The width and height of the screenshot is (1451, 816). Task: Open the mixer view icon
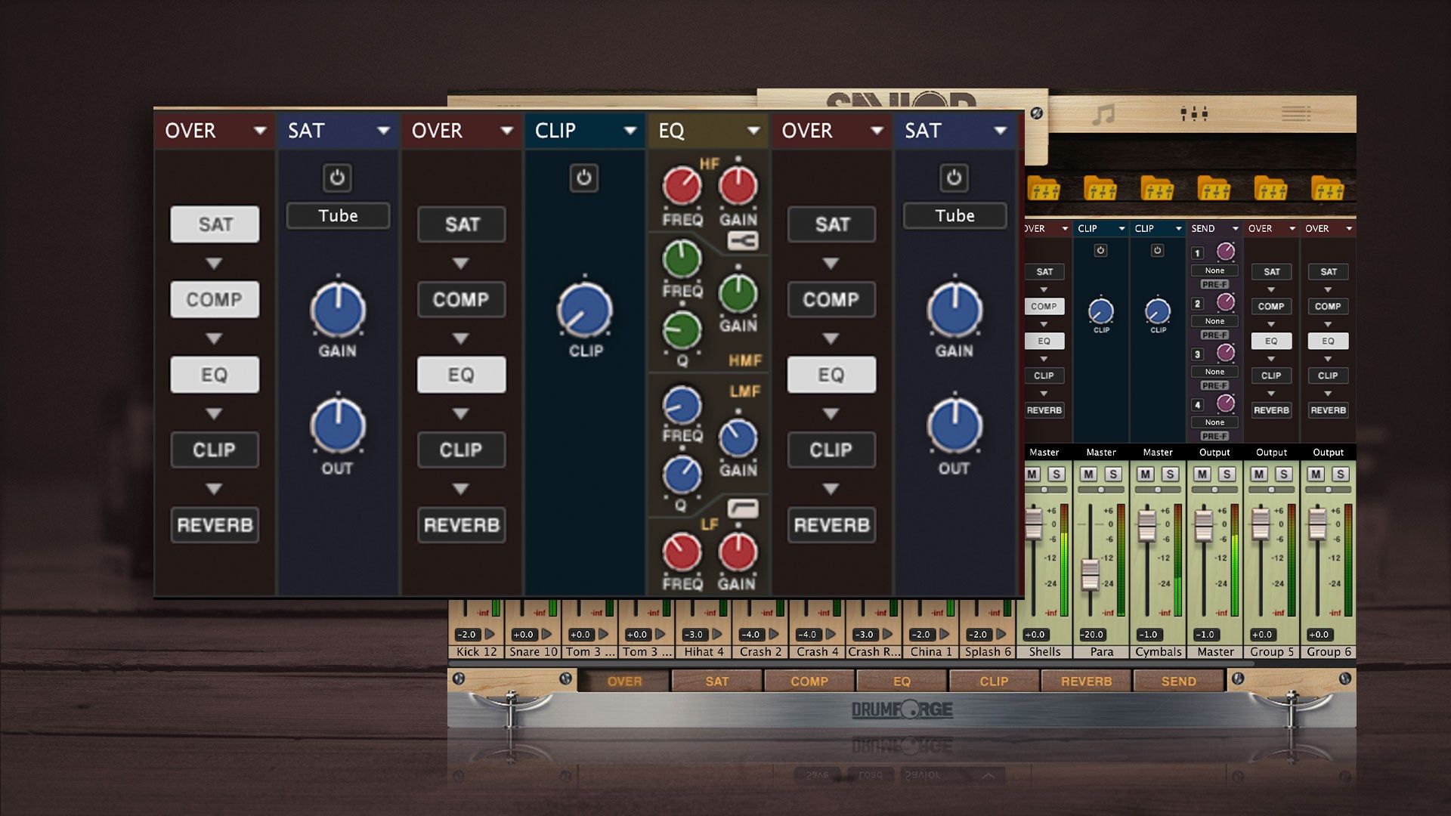tap(1194, 114)
